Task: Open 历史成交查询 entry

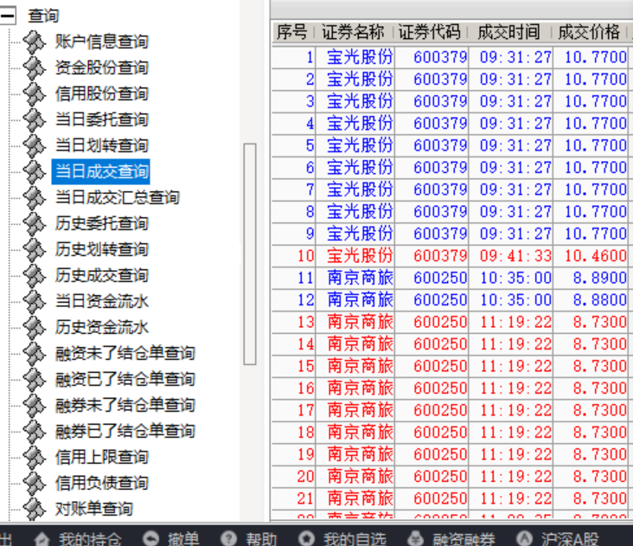Action: [x=102, y=275]
